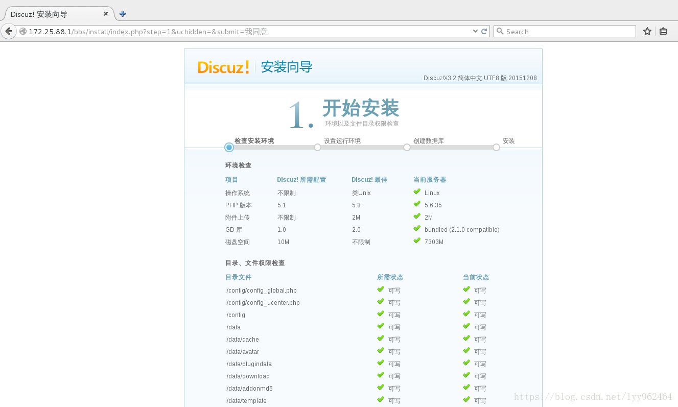Click the Discuz! 最佳 column header
The width and height of the screenshot is (678, 407).
click(369, 180)
